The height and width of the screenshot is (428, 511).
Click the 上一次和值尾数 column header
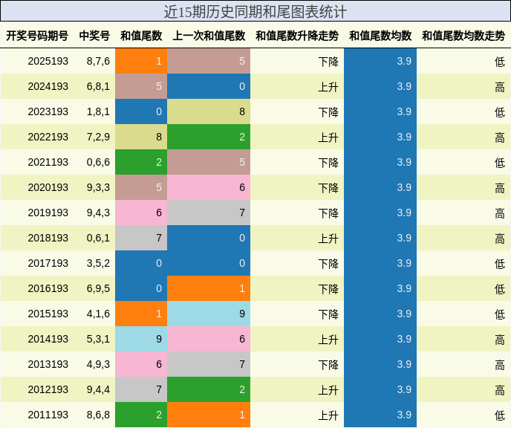(209, 36)
